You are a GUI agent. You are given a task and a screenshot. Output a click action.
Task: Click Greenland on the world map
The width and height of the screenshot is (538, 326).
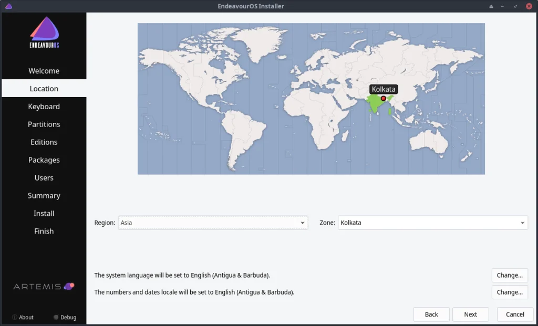[x=261, y=43]
